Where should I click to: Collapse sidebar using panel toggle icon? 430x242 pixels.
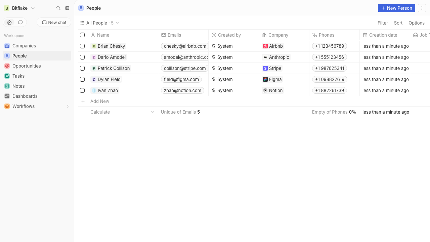coord(67,8)
